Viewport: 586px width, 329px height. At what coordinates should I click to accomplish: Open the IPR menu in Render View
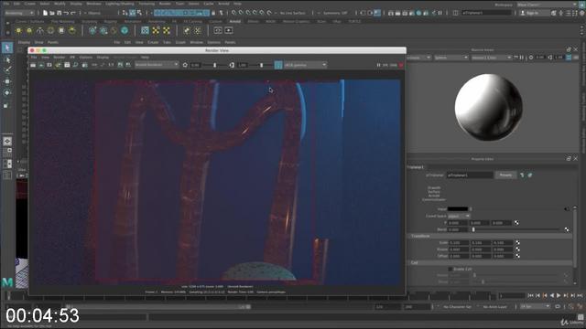point(72,58)
